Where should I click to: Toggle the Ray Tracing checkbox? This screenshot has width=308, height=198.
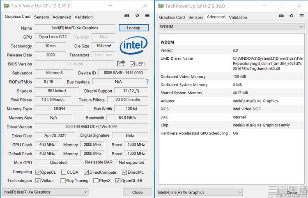63,180
